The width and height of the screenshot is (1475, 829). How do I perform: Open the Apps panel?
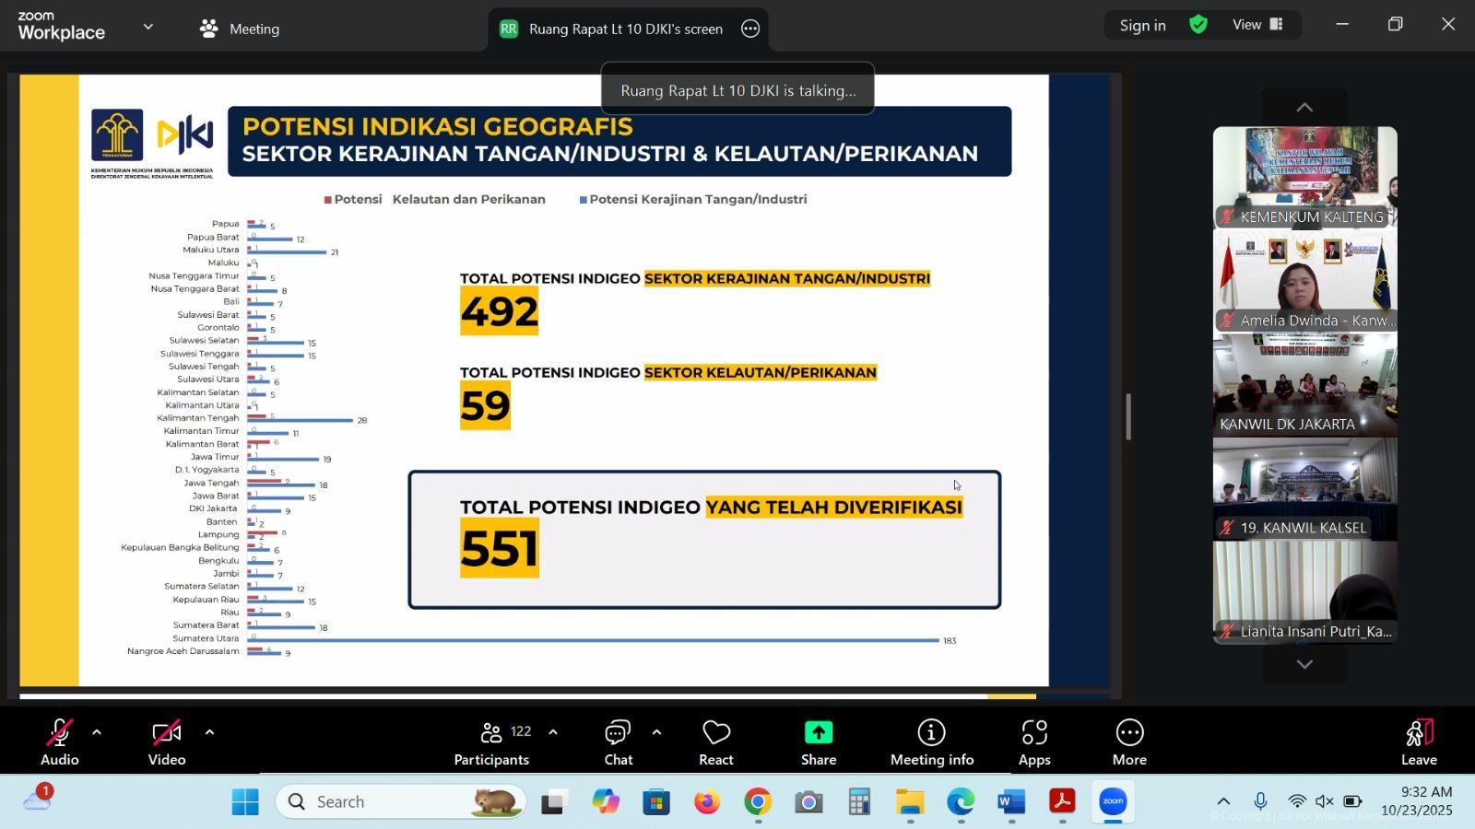1033,742
